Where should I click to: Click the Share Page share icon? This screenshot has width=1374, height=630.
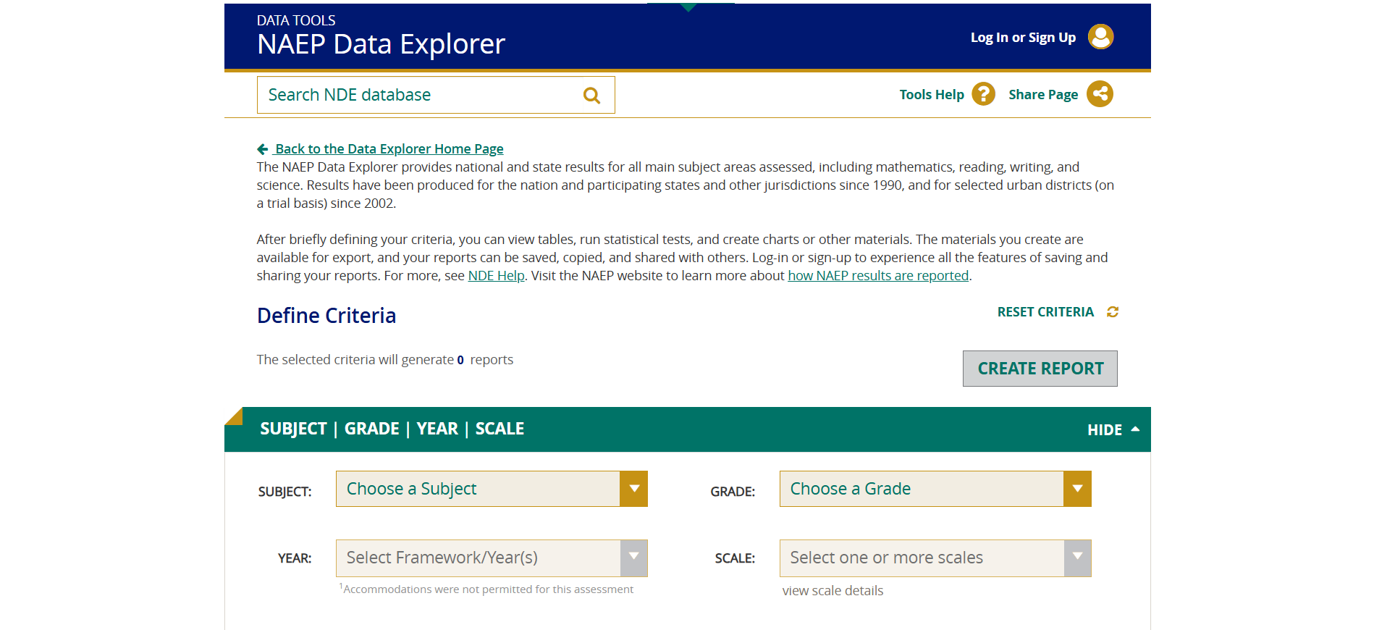1100,93
